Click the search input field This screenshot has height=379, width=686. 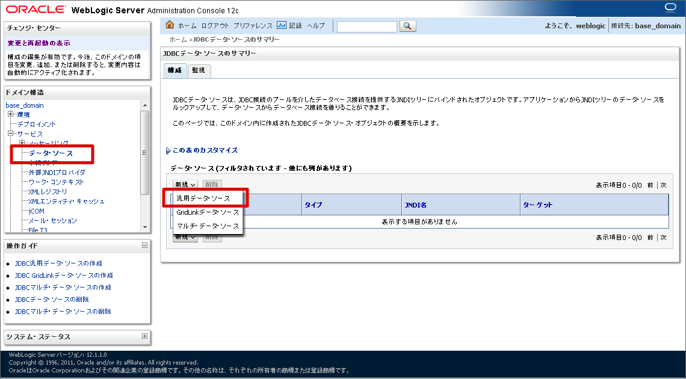click(367, 26)
